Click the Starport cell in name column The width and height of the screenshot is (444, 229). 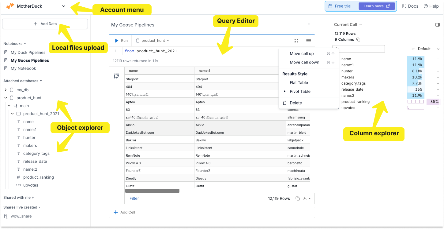tap(159, 79)
